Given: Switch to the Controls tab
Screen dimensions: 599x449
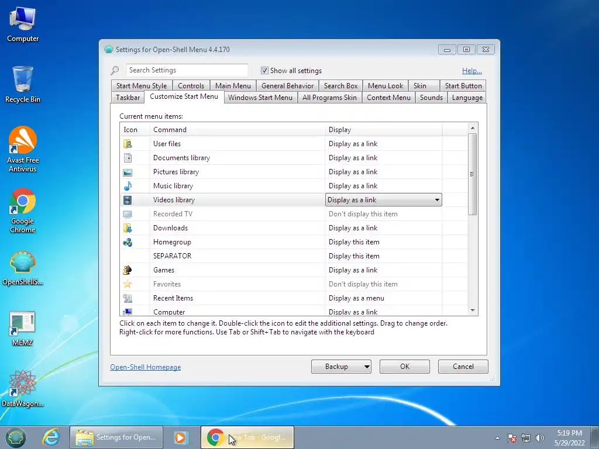Looking at the screenshot, I should click(191, 86).
